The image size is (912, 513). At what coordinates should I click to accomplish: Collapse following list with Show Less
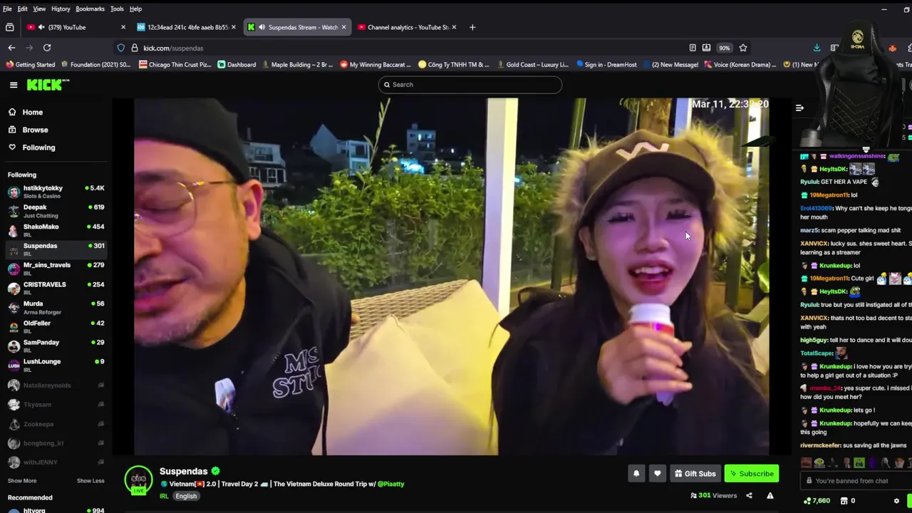coord(90,481)
